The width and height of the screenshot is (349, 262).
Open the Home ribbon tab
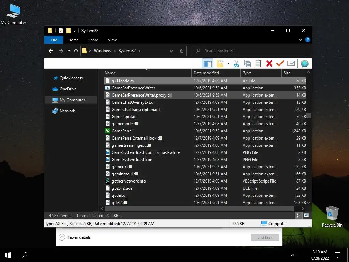(73, 40)
